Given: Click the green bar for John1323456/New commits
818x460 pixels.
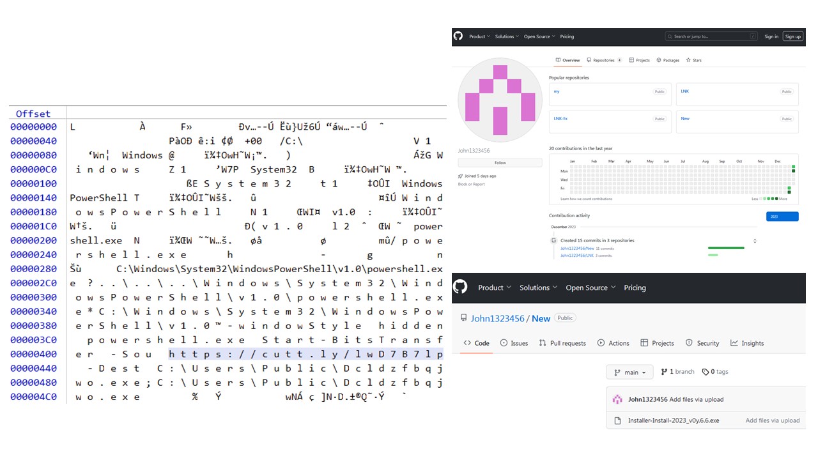Looking at the screenshot, I should (726, 248).
